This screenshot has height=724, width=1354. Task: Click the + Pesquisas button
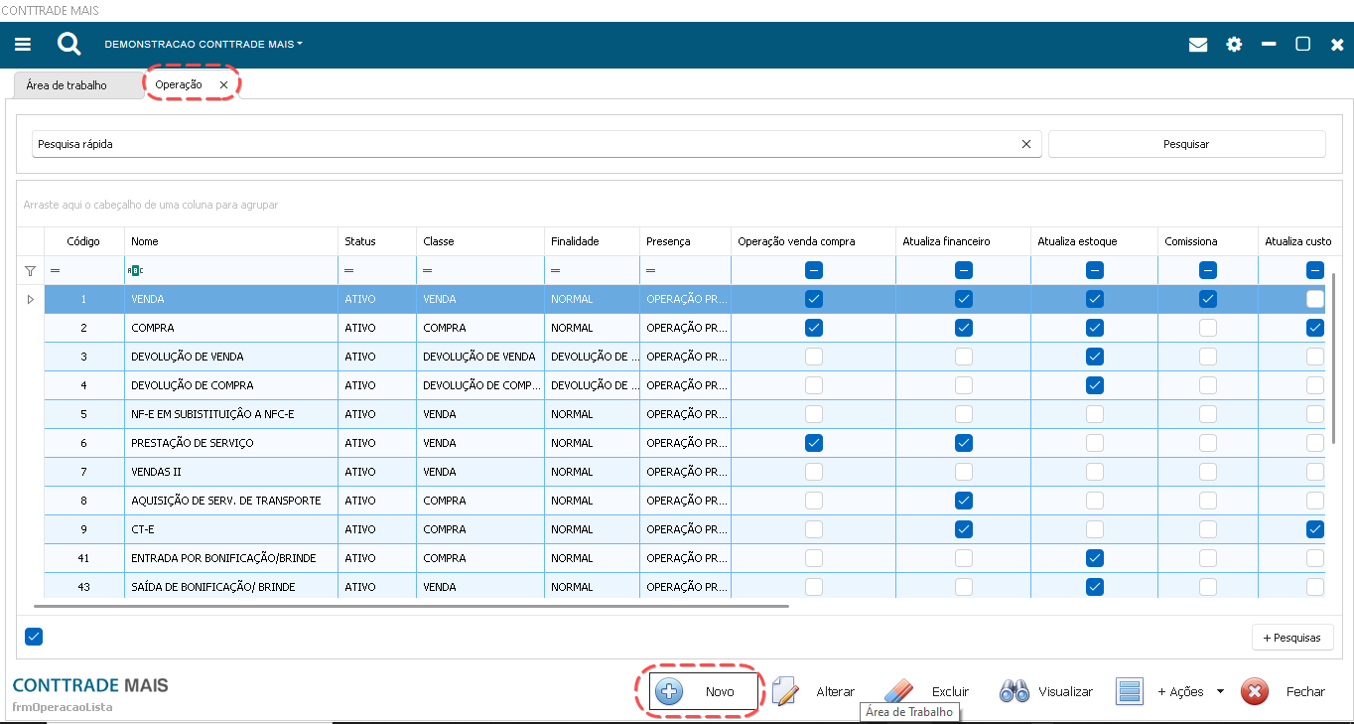1292,637
